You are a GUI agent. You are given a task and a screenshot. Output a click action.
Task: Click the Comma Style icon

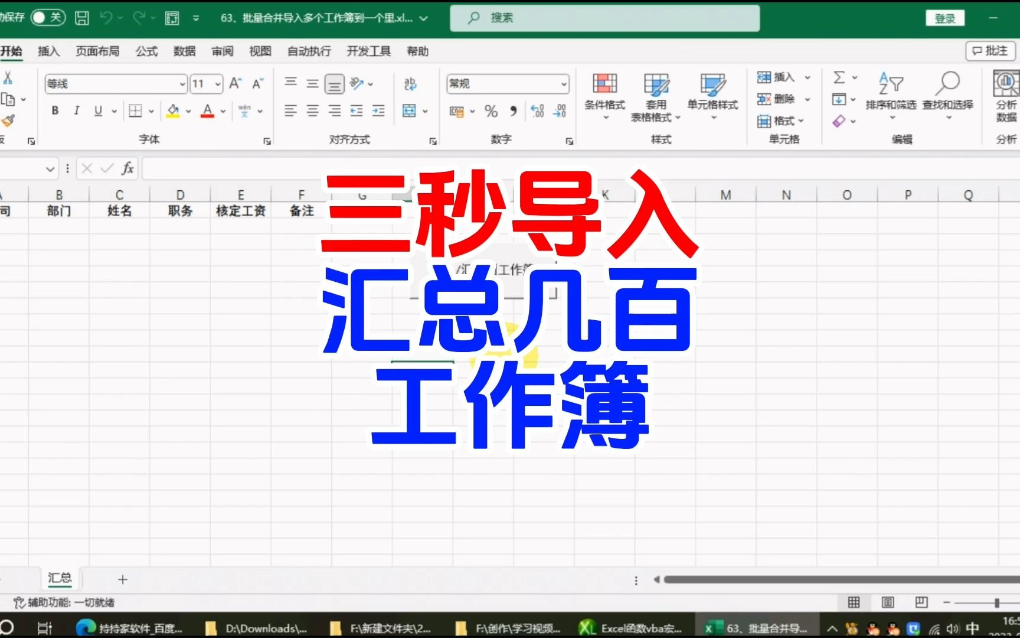(514, 111)
